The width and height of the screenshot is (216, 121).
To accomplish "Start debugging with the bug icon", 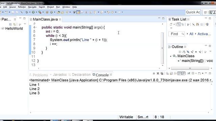I will coord(27,12).
